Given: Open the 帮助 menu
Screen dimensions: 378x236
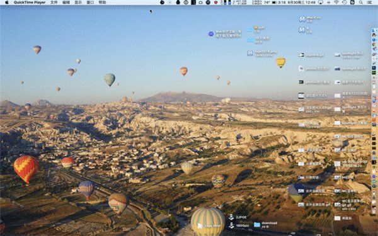Looking at the screenshot, I should coord(102,3).
